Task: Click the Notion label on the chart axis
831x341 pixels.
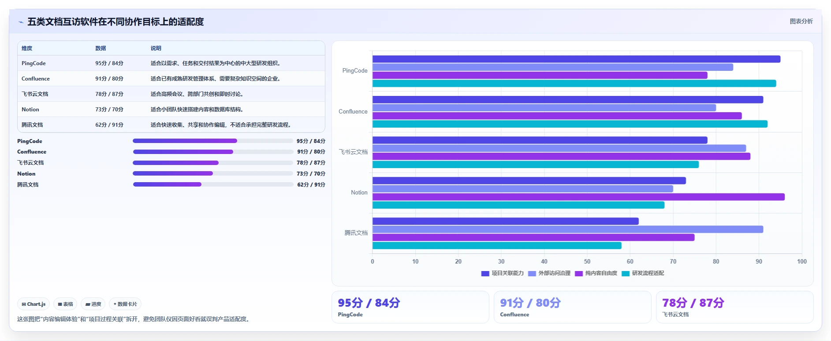Action: click(x=359, y=193)
